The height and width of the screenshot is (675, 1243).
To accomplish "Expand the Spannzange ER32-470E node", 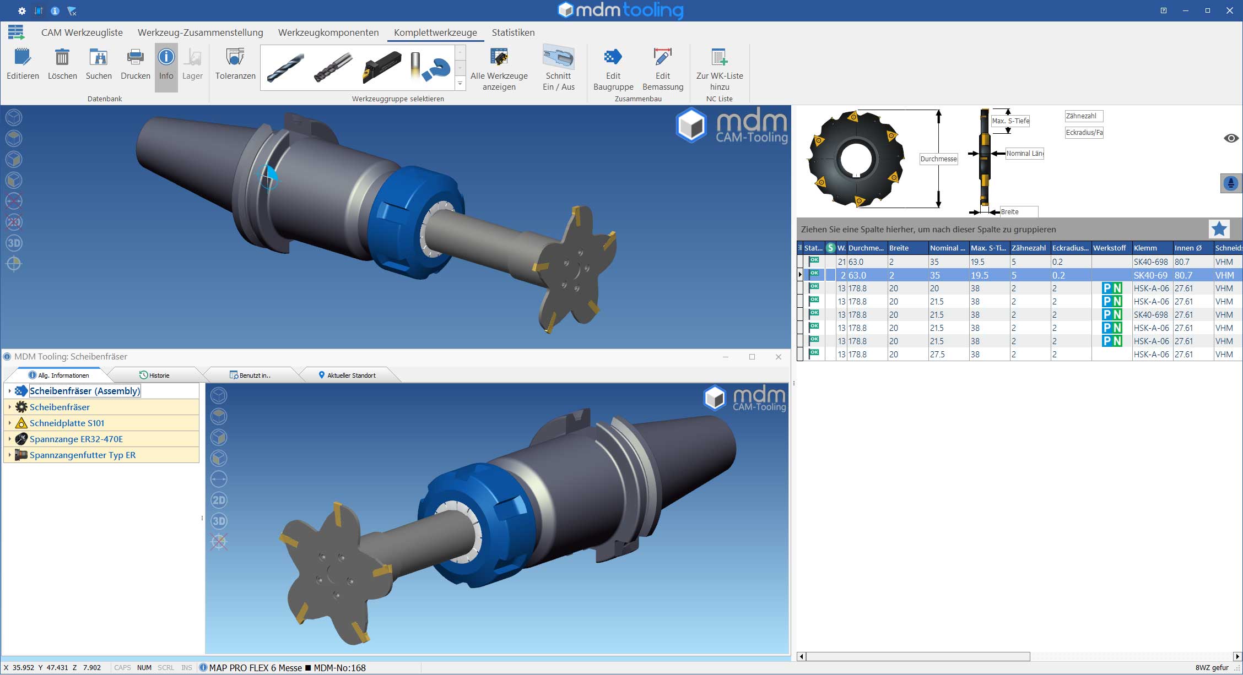I will coord(9,439).
